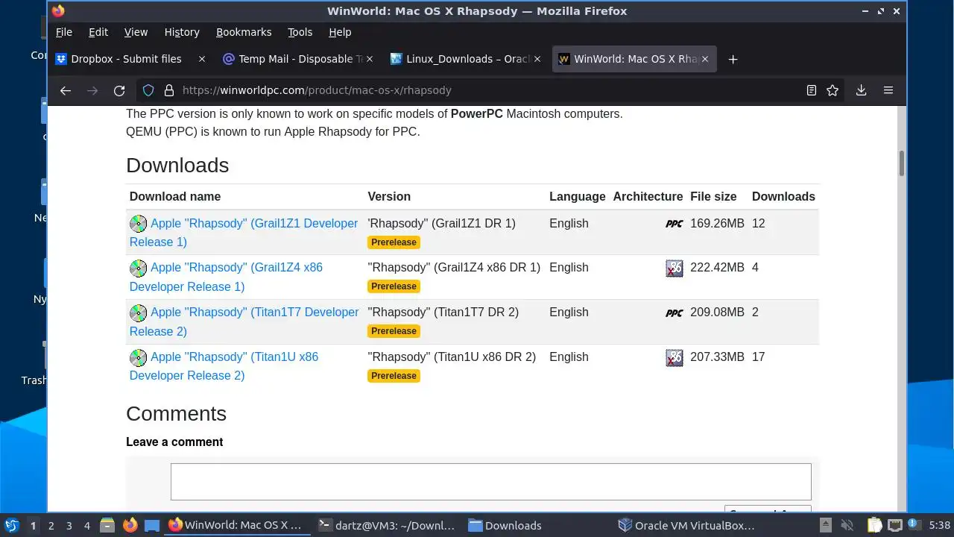The image size is (954, 537).
Task: Click the Architecture column header
Action: coord(648,197)
